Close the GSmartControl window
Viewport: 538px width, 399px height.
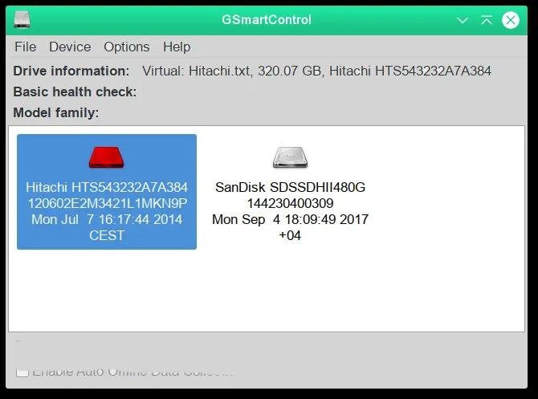(x=511, y=20)
